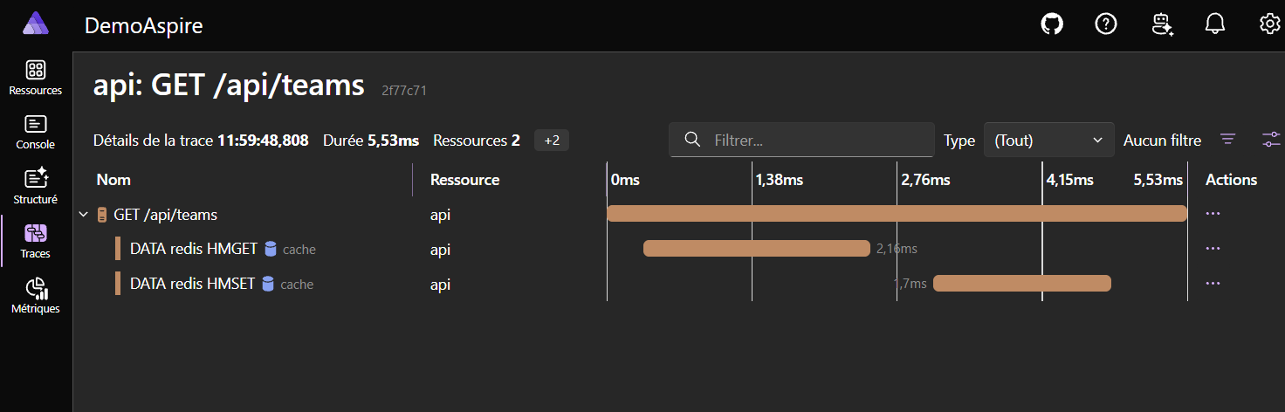Click the 0ms timeline label

(625, 180)
